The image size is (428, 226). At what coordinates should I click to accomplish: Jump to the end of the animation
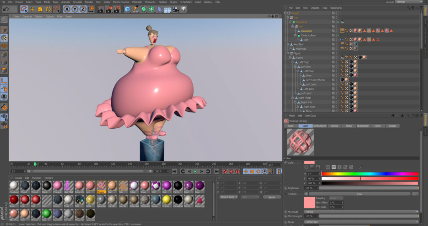click(216, 171)
